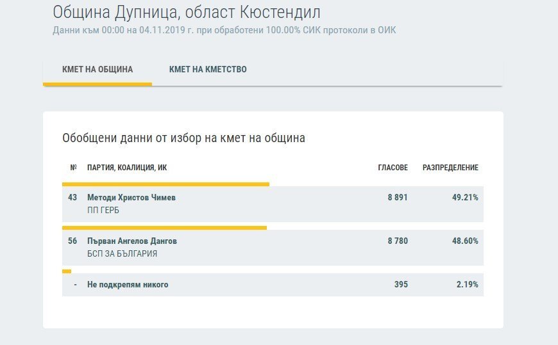Click the yellow progress bar above Чимев

pyautogui.click(x=166, y=184)
